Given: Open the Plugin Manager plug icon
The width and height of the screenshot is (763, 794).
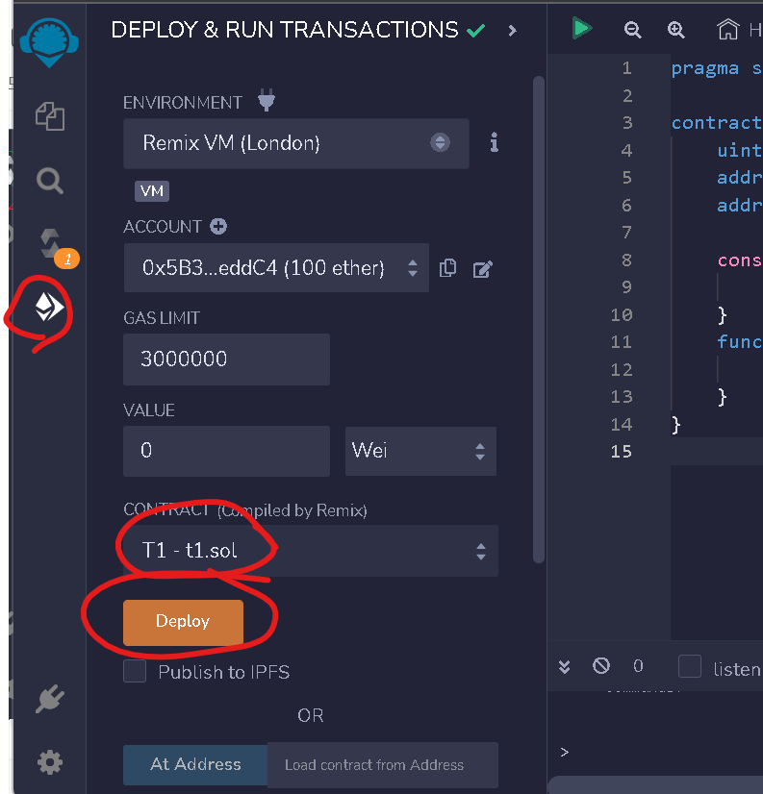Looking at the screenshot, I should click(x=50, y=699).
